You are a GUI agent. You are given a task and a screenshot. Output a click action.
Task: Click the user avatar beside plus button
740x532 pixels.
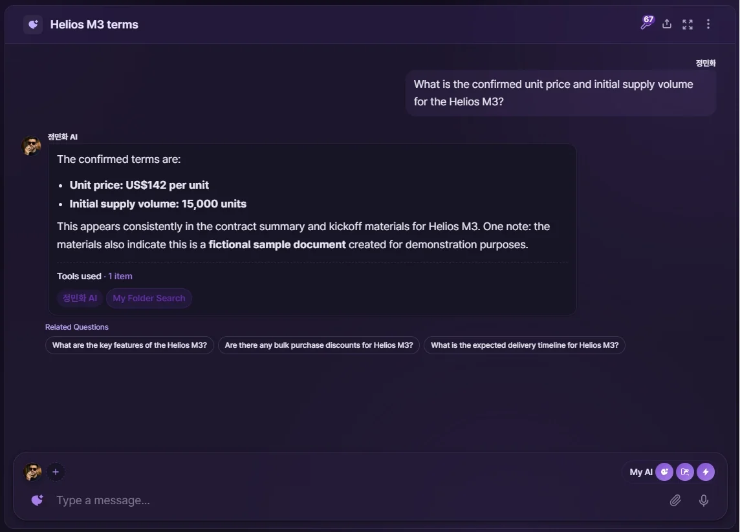pyautogui.click(x=32, y=472)
